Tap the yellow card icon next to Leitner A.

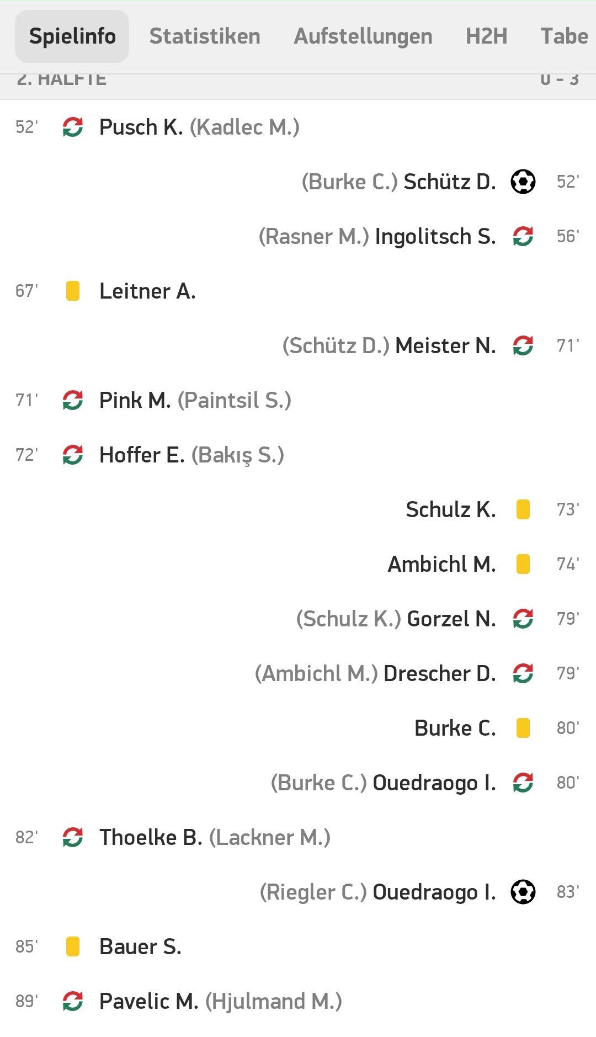(73, 291)
